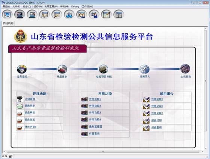Click the magnifier search table toolbar icon
Screen dimensions: 210x159
click(57, 14)
